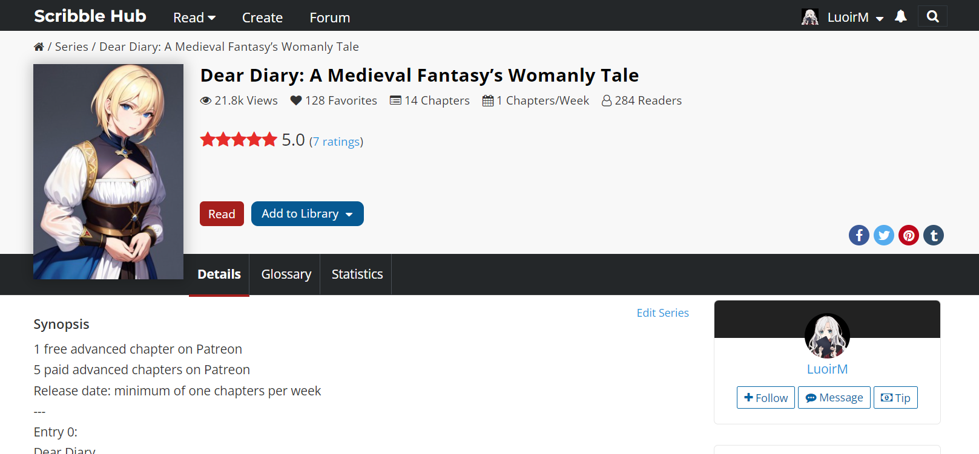Click the Message author button
This screenshot has height=454, width=979.
(834, 398)
